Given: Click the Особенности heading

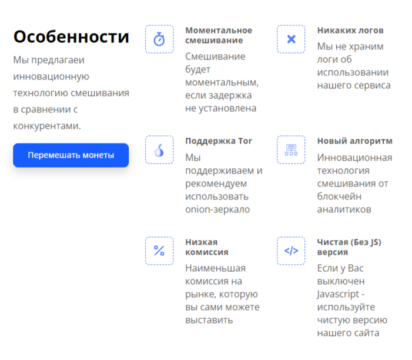Looking at the screenshot, I should (x=71, y=36).
